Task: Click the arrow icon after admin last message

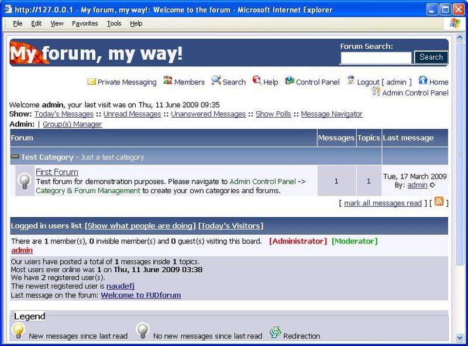Action: pyautogui.click(x=432, y=185)
